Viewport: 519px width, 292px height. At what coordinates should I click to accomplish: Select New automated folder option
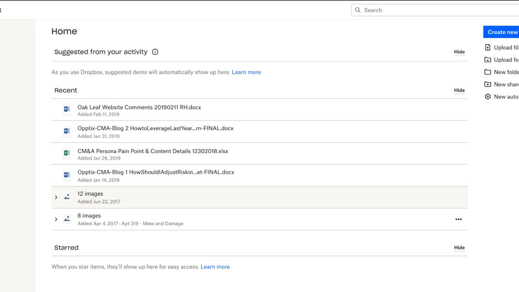506,97
